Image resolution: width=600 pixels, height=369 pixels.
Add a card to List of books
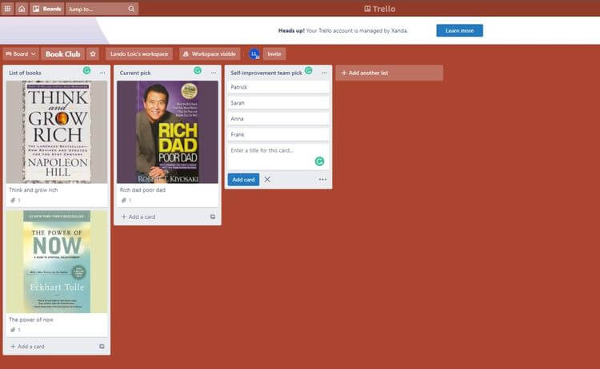pos(27,347)
